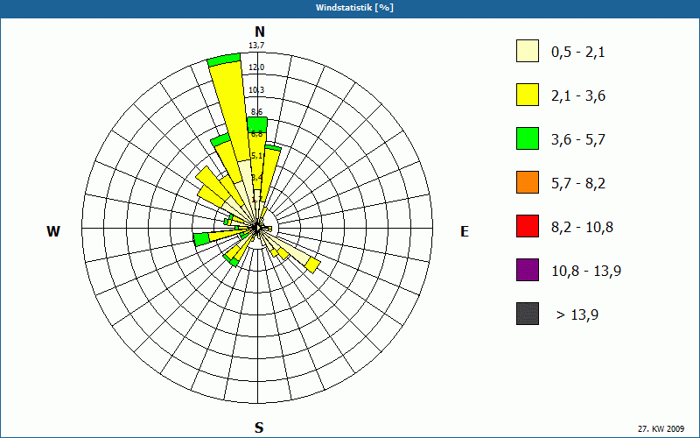Select the green 3,6 - 5,7 legend swatch
Screen dimensions: 700x438
pos(528,138)
